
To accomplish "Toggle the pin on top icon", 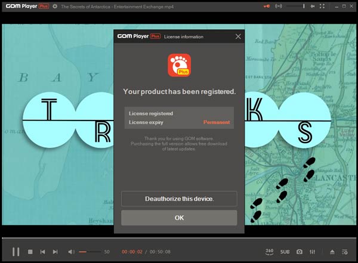I will (x=312, y=6).
